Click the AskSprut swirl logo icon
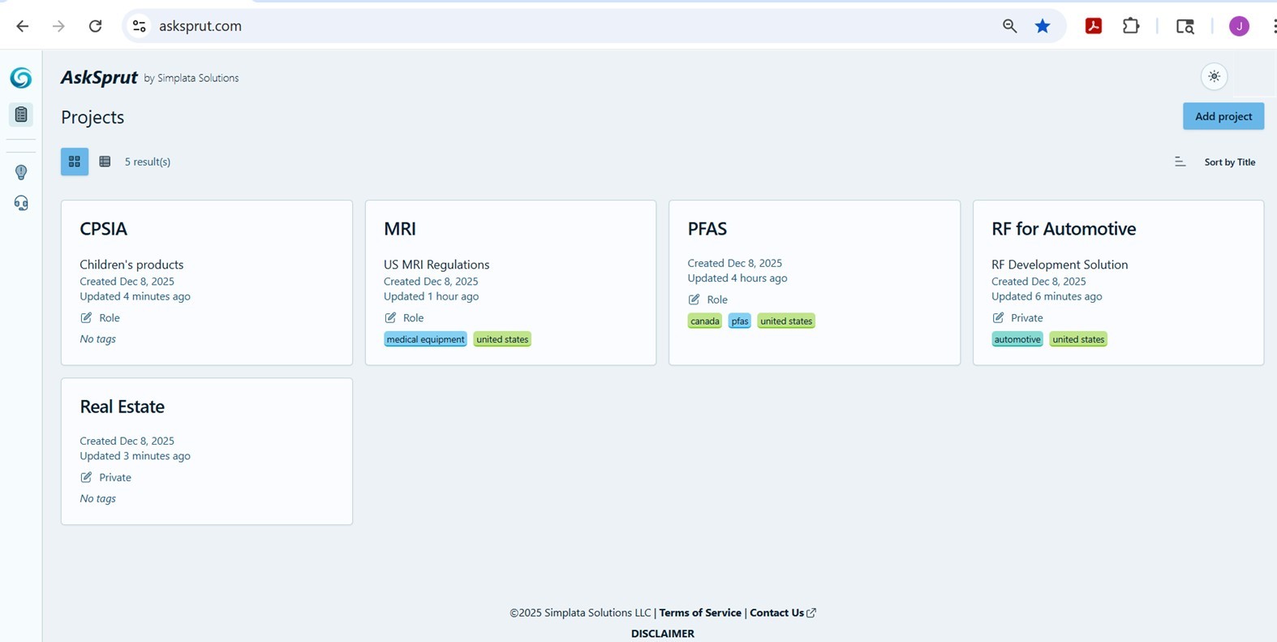Image resolution: width=1277 pixels, height=642 pixels. pyautogui.click(x=21, y=78)
